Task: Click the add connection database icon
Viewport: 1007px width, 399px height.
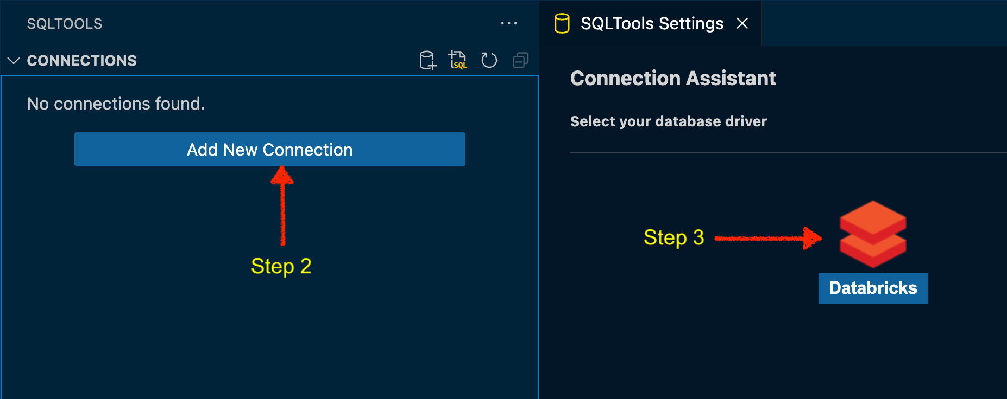Action: coord(428,60)
